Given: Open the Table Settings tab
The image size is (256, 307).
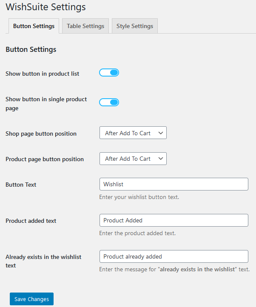Looking at the screenshot, I should [x=85, y=26].
